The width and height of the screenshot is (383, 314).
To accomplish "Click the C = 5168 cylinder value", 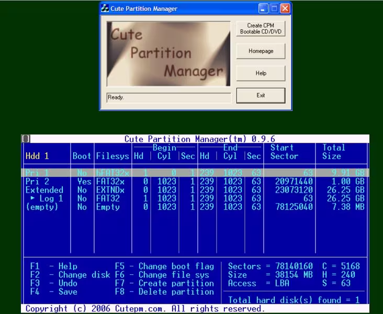I will (x=341, y=266).
